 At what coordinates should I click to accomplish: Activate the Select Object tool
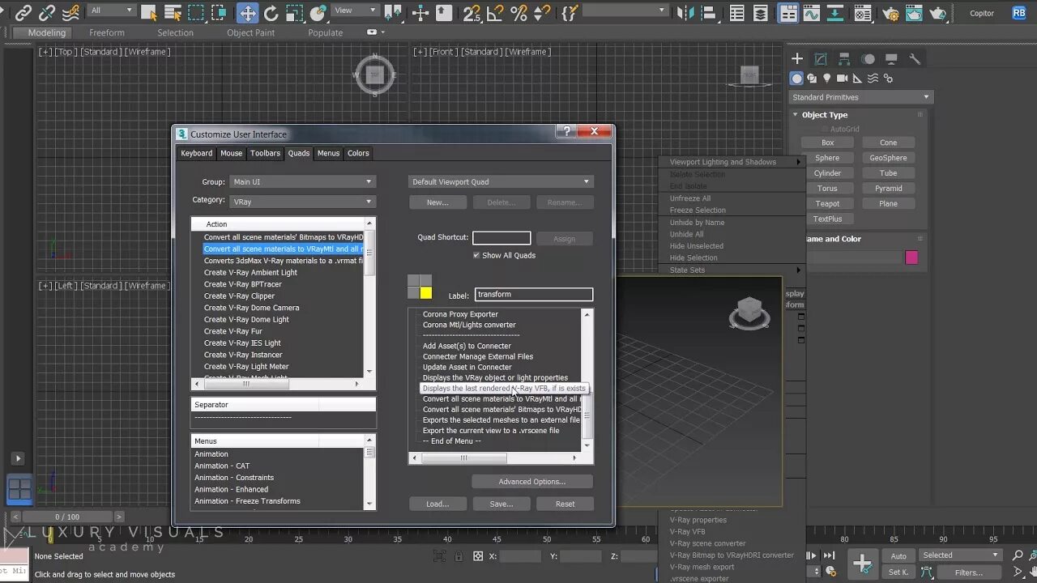point(149,12)
